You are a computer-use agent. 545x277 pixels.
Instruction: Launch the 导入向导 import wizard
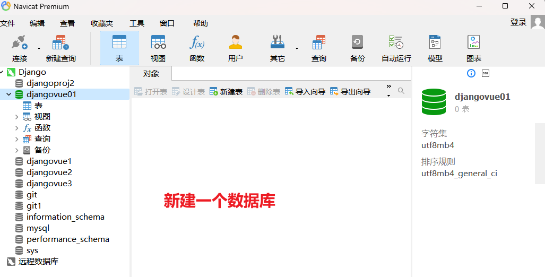coord(305,92)
